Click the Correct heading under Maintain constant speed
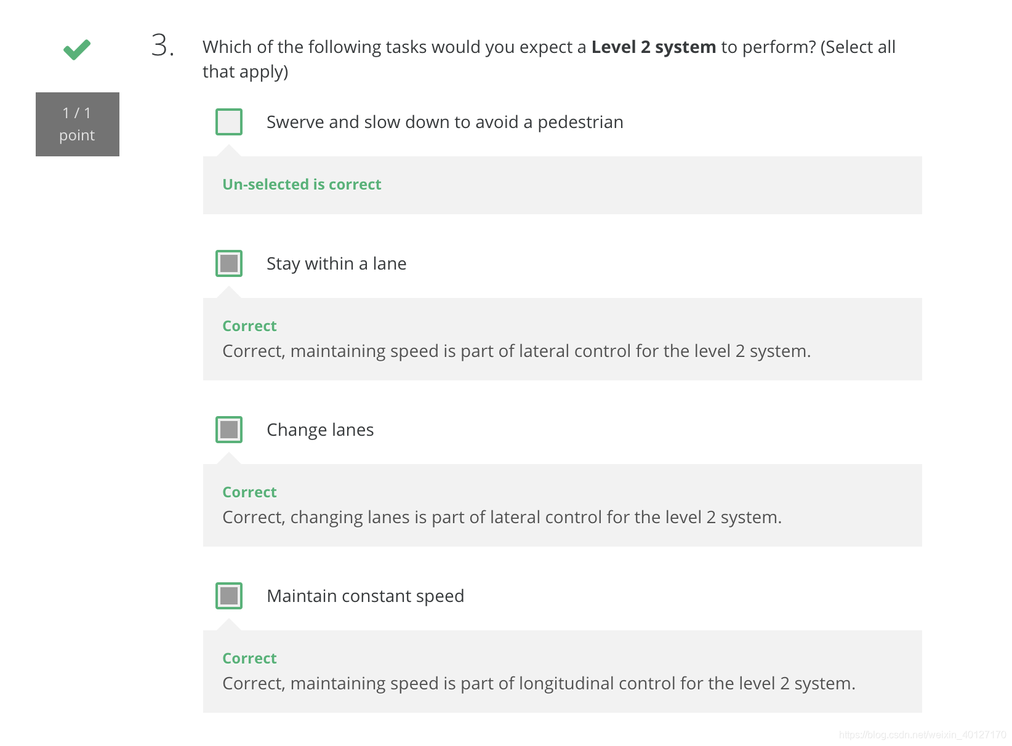Screen dimensions: 1012x746 (249, 658)
